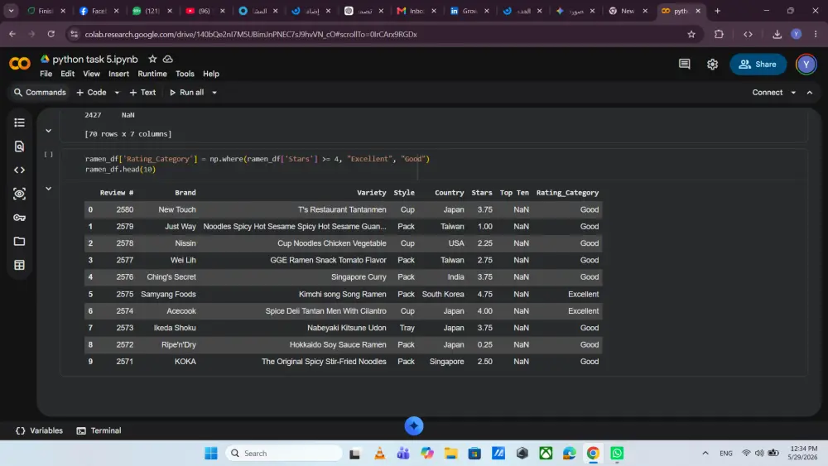
Task: Open the Files folder sidebar icon
Action: coord(20,241)
